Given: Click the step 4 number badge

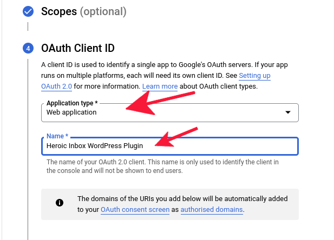Looking at the screenshot, I should pyautogui.click(x=28, y=48).
